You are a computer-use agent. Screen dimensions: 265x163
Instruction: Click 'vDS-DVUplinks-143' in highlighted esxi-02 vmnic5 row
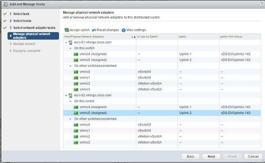pyautogui.click(x=236, y=113)
